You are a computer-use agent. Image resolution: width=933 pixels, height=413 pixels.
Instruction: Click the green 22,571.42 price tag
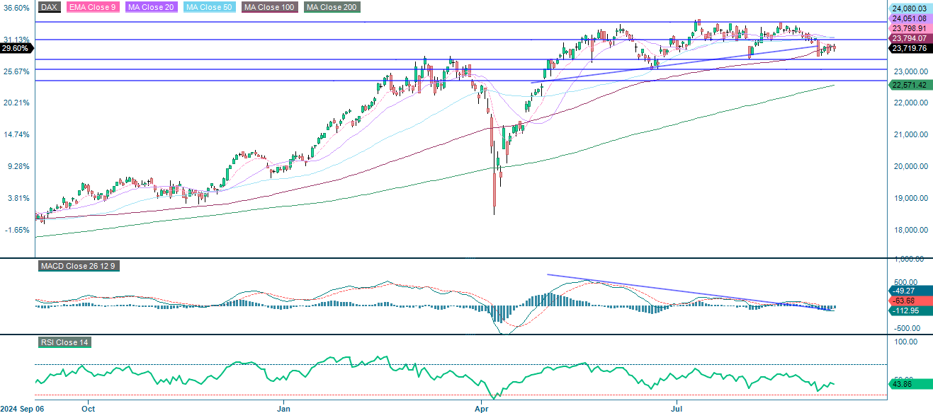pos(911,84)
